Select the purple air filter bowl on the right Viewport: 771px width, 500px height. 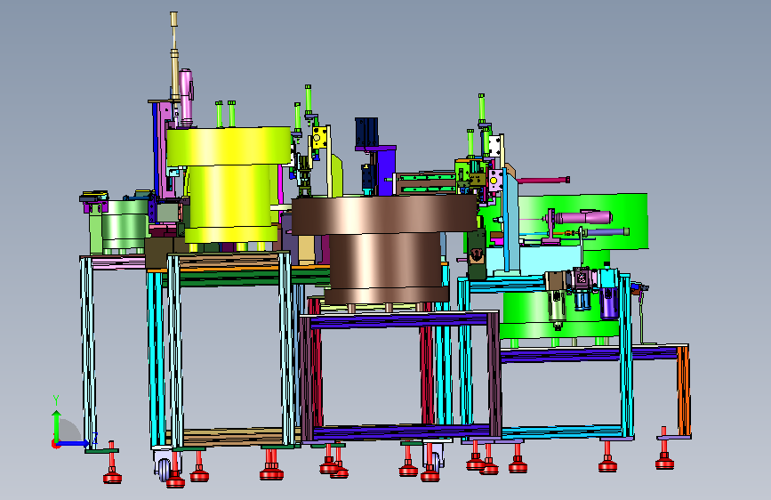pyautogui.click(x=609, y=302)
